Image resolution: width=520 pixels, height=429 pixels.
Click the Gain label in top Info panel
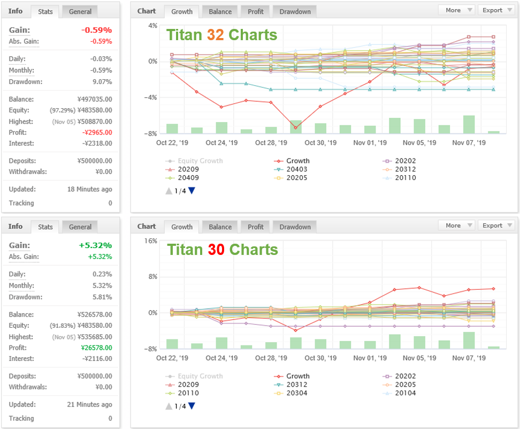pos(20,30)
